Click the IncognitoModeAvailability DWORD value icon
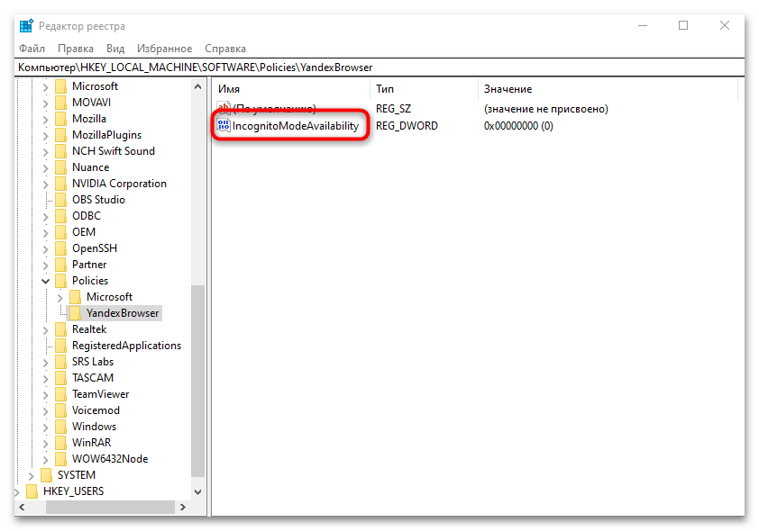The width and height of the screenshot is (759, 531). click(224, 126)
